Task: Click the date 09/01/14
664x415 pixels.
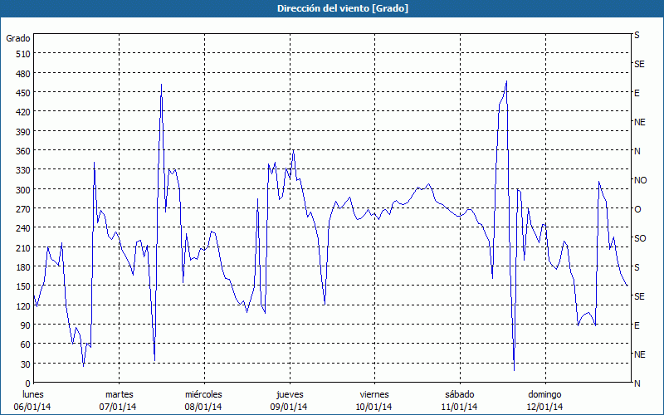Action: coord(289,407)
